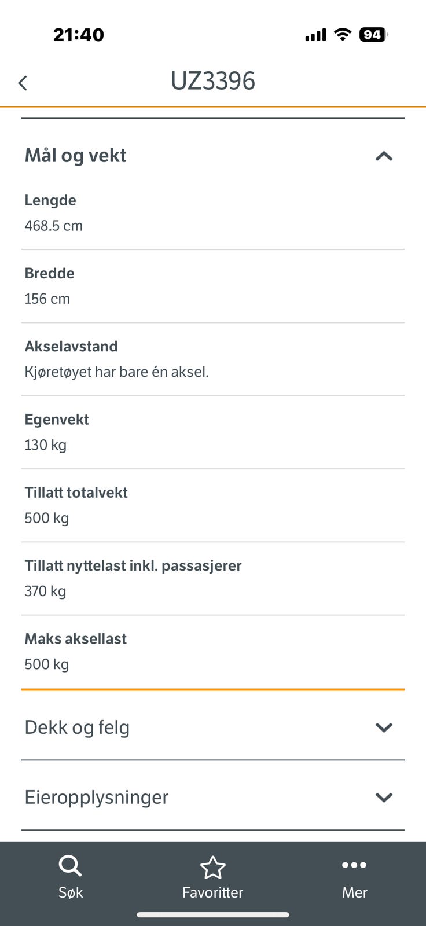Tap the cellular signal bars icon
Image resolution: width=426 pixels, height=926 pixels.
point(315,35)
